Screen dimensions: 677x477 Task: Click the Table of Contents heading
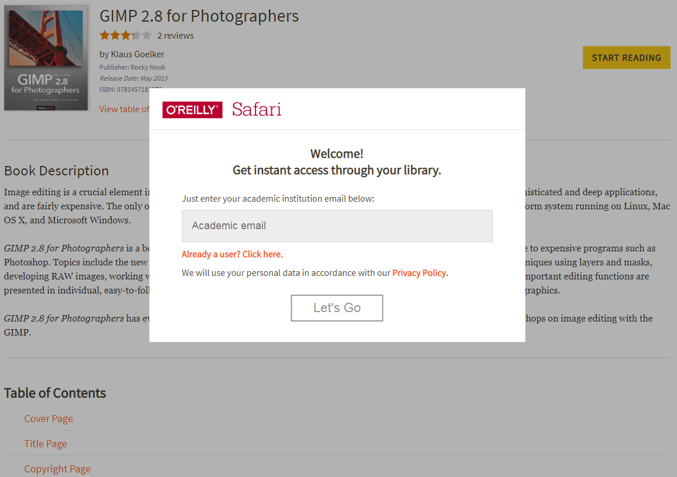[x=55, y=393]
